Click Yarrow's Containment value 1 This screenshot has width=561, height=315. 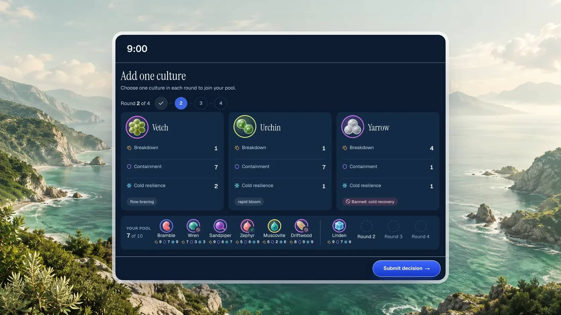point(431,167)
